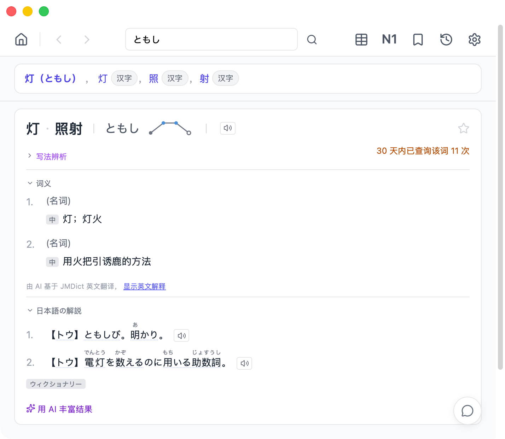The height and width of the screenshot is (439, 505).
Task: Click the search magnifier icon
Action: click(312, 39)
